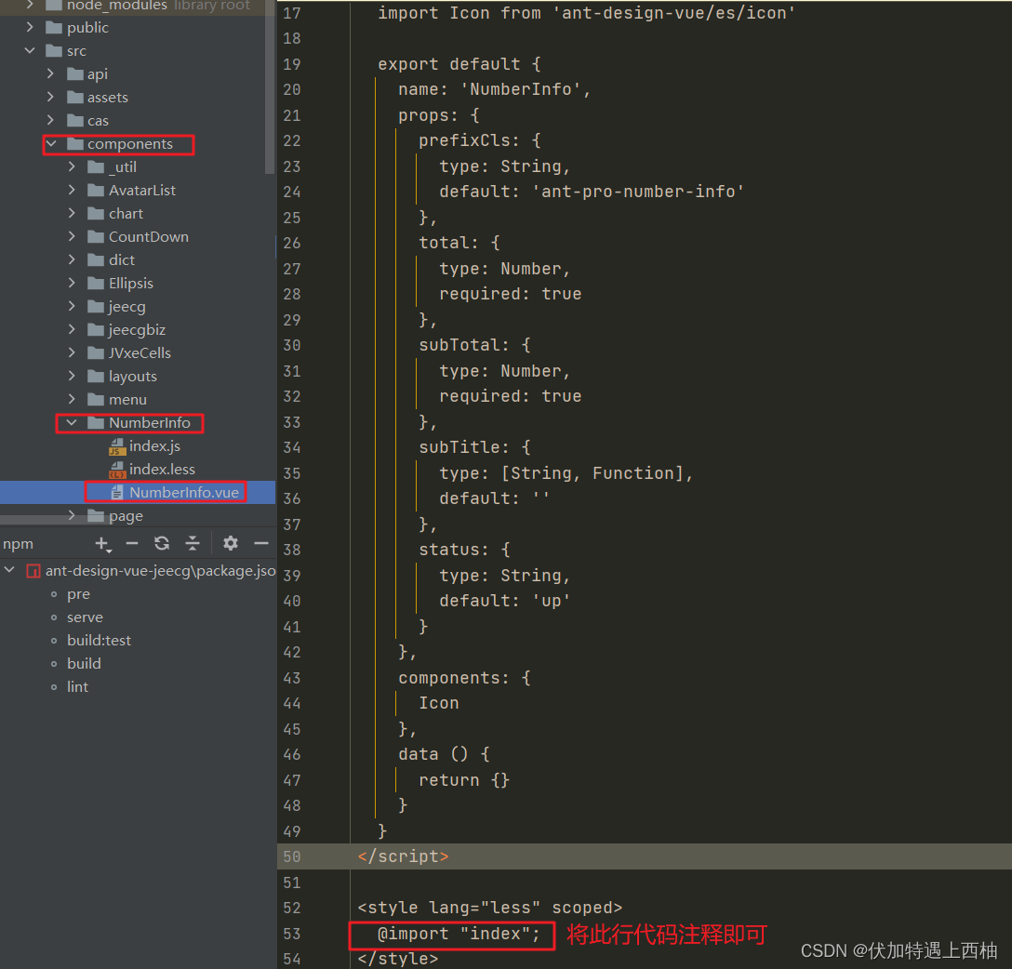Viewport: 1012px width, 969px height.
Task: Click the project tree vertical scrollbar
Action: click(x=270, y=87)
